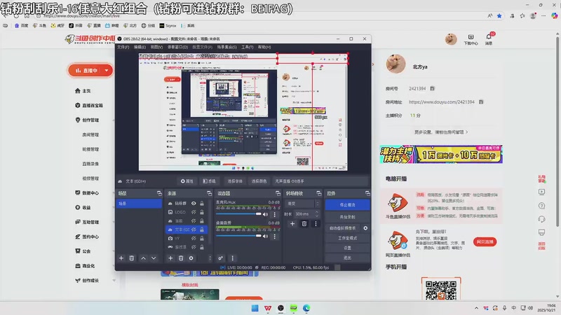Open the 主页 sidebar item

83,91
